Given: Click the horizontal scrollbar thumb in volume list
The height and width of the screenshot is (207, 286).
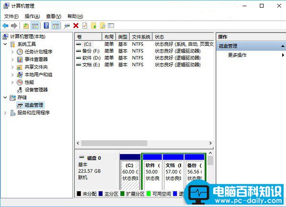Looking at the screenshot, I should point(114,143).
